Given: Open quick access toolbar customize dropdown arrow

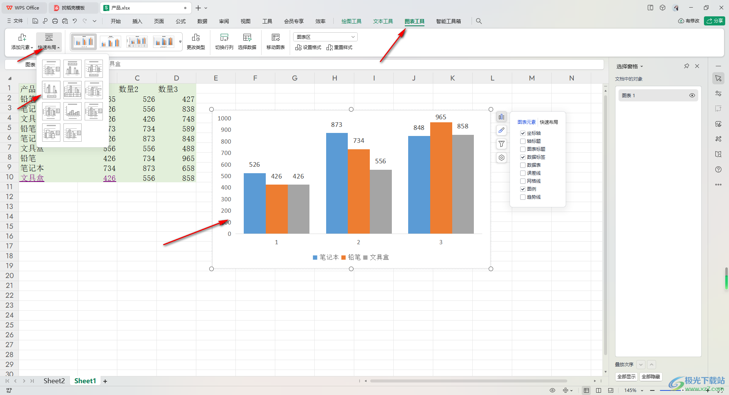Looking at the screenshot, I should click(x=95, y=21).
